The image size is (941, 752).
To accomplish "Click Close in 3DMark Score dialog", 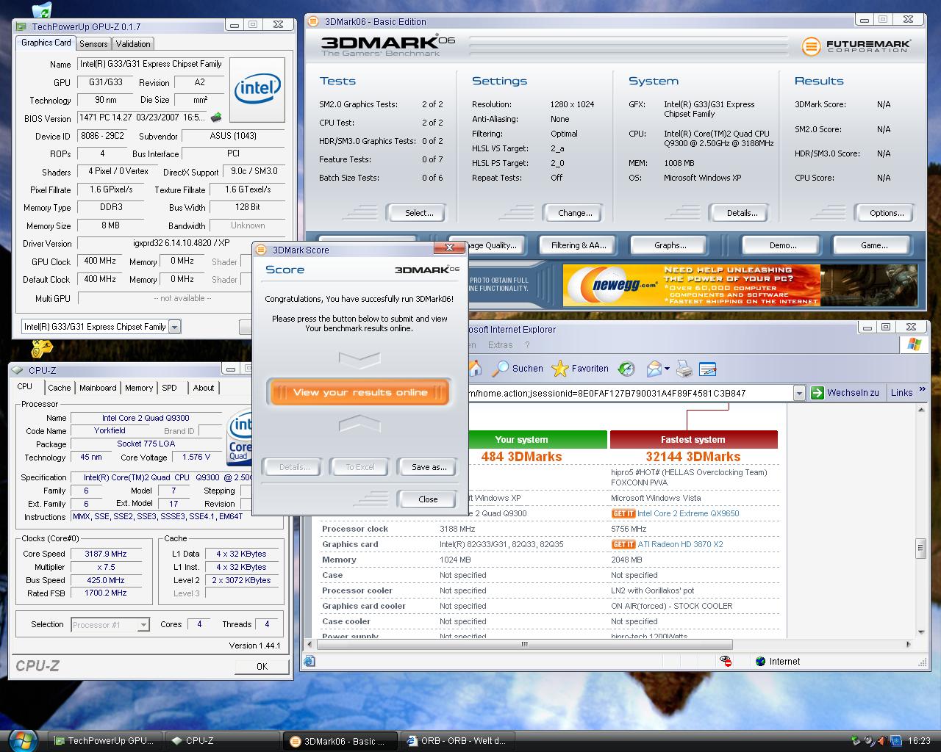I will (x=428, y=499).
